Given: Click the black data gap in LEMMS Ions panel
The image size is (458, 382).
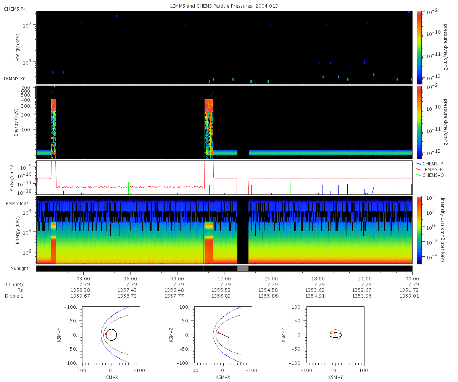Looking at the screenshot, I should tap(243, 229).
